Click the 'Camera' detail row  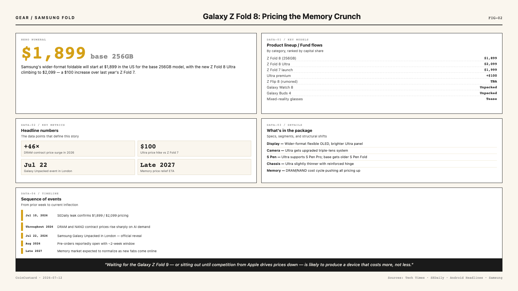coord(382,150)
